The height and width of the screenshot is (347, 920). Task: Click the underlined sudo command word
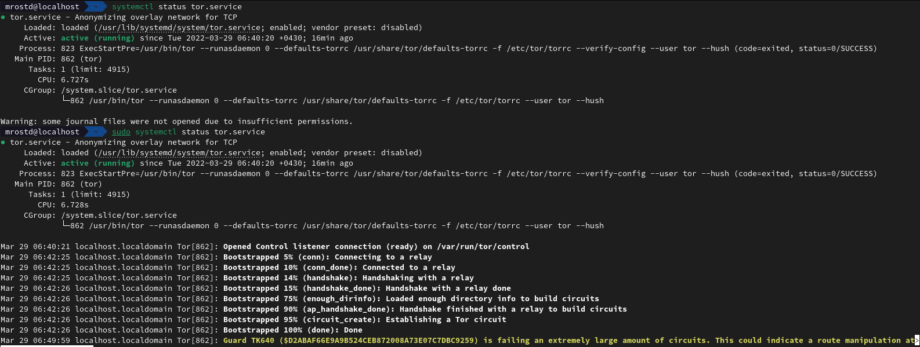point(121,132)
